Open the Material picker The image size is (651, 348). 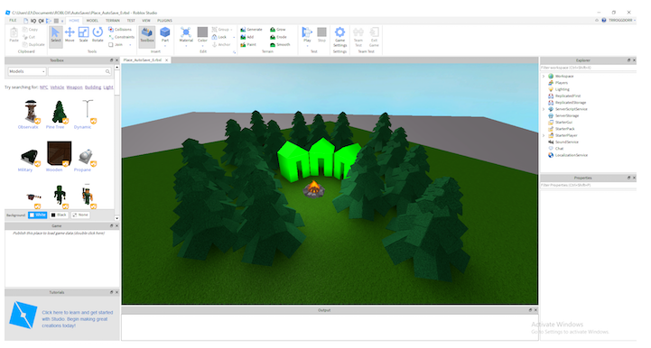(186, 33)
